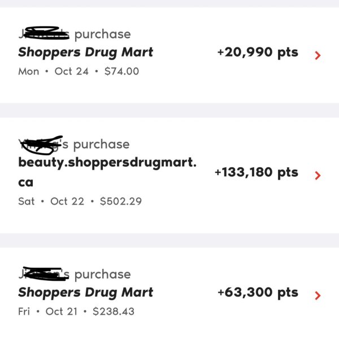Click the purchase label on the Oct 24 card
This screenshot has height=339, width=339.
pyautogui.click(x=102, y=34)
